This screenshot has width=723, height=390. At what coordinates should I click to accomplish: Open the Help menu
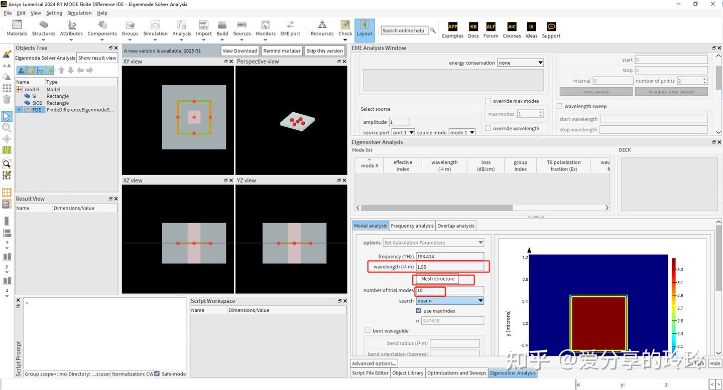(x=102, y=13)
